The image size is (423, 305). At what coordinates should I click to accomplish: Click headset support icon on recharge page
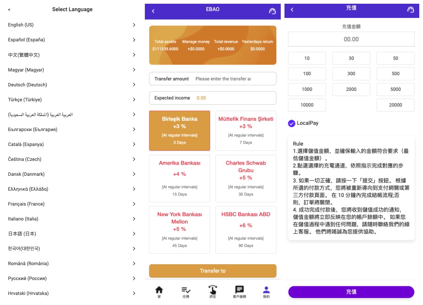411,10
